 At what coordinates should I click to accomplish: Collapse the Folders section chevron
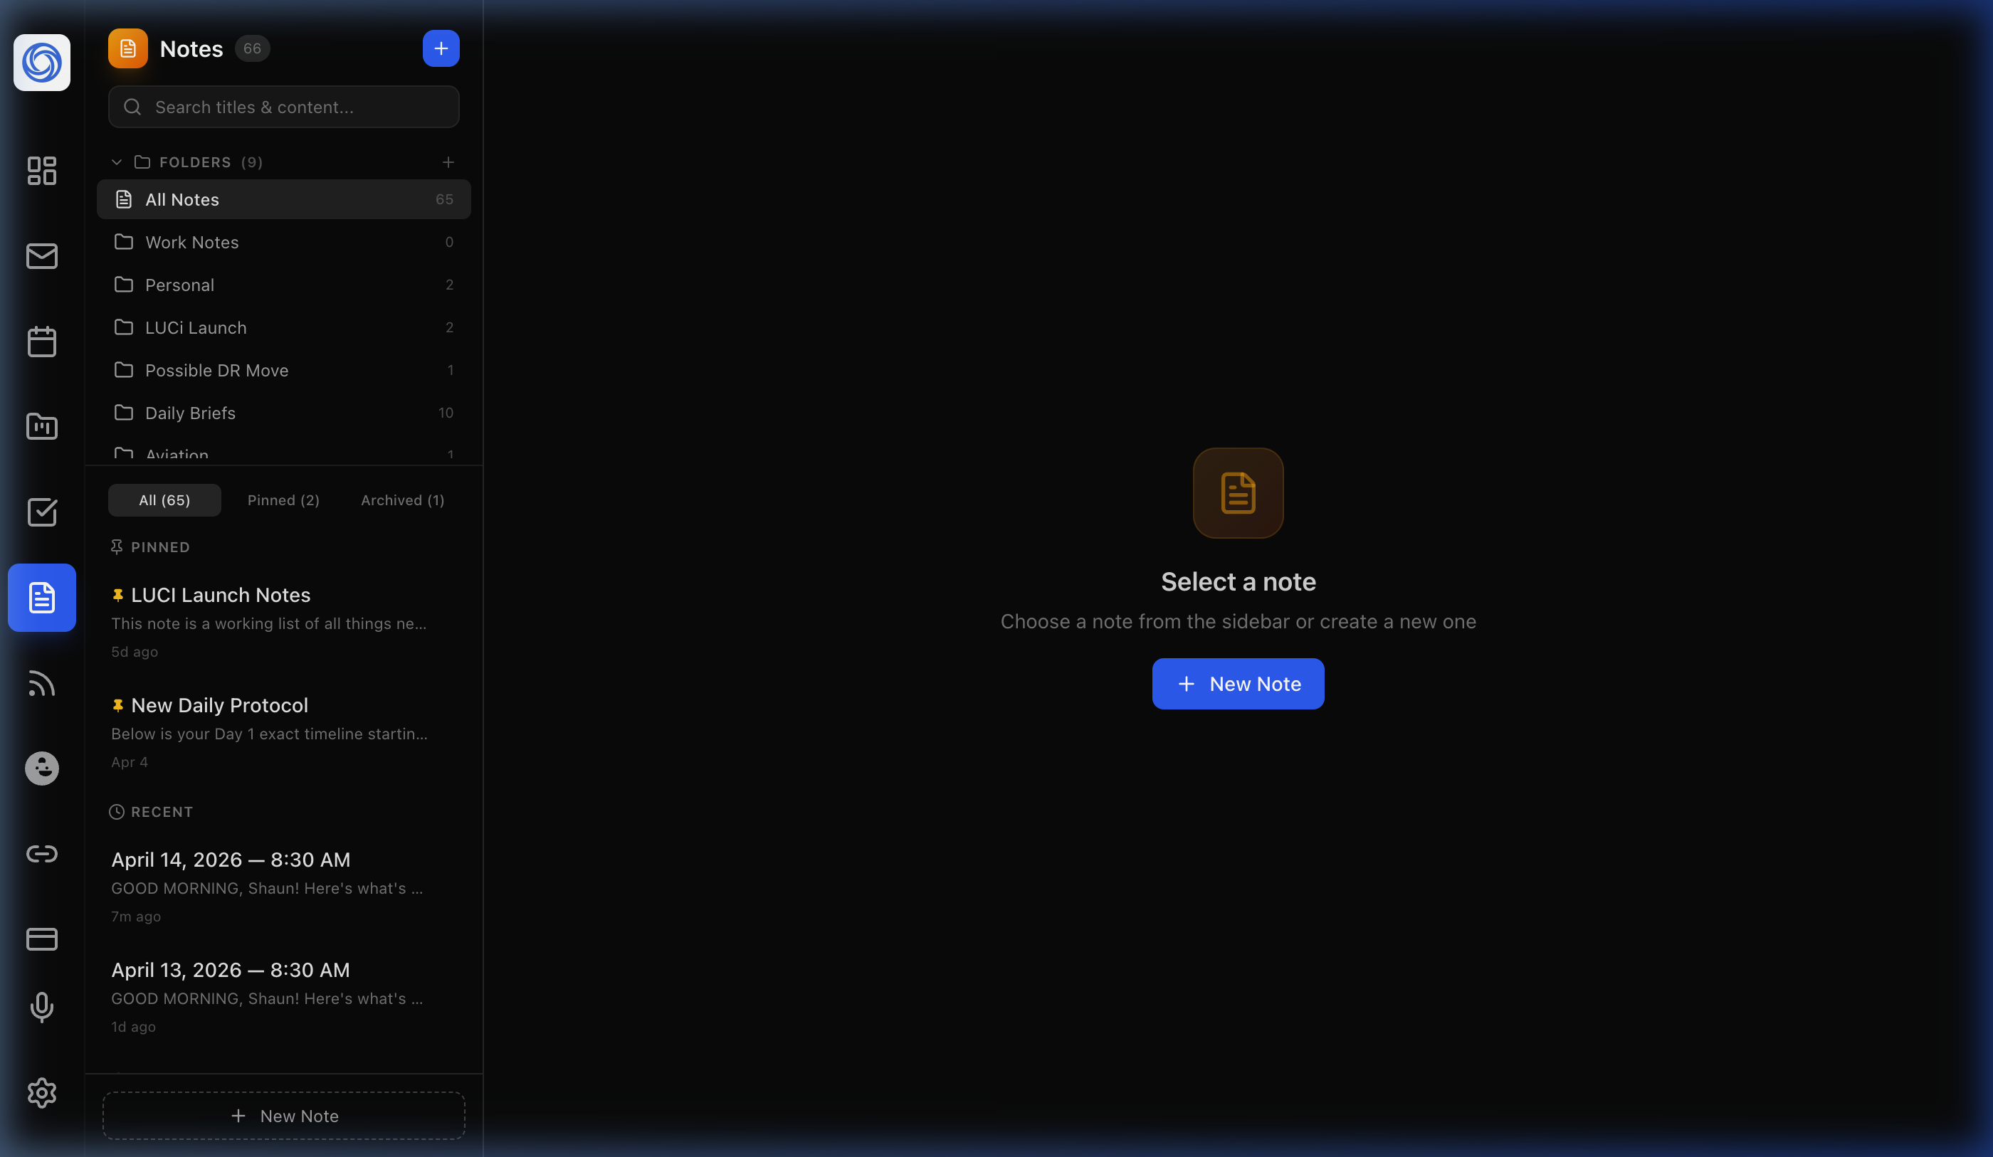coord(117,162)
